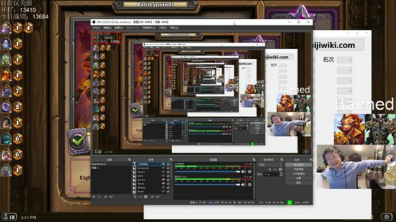Open the fourth dropdown under the 名次 row
Viewport: 396px width, 222px height.
tap(344, 91)
